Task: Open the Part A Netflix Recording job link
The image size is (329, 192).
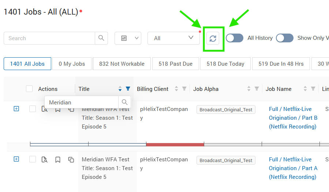Action: click(293, 168)
